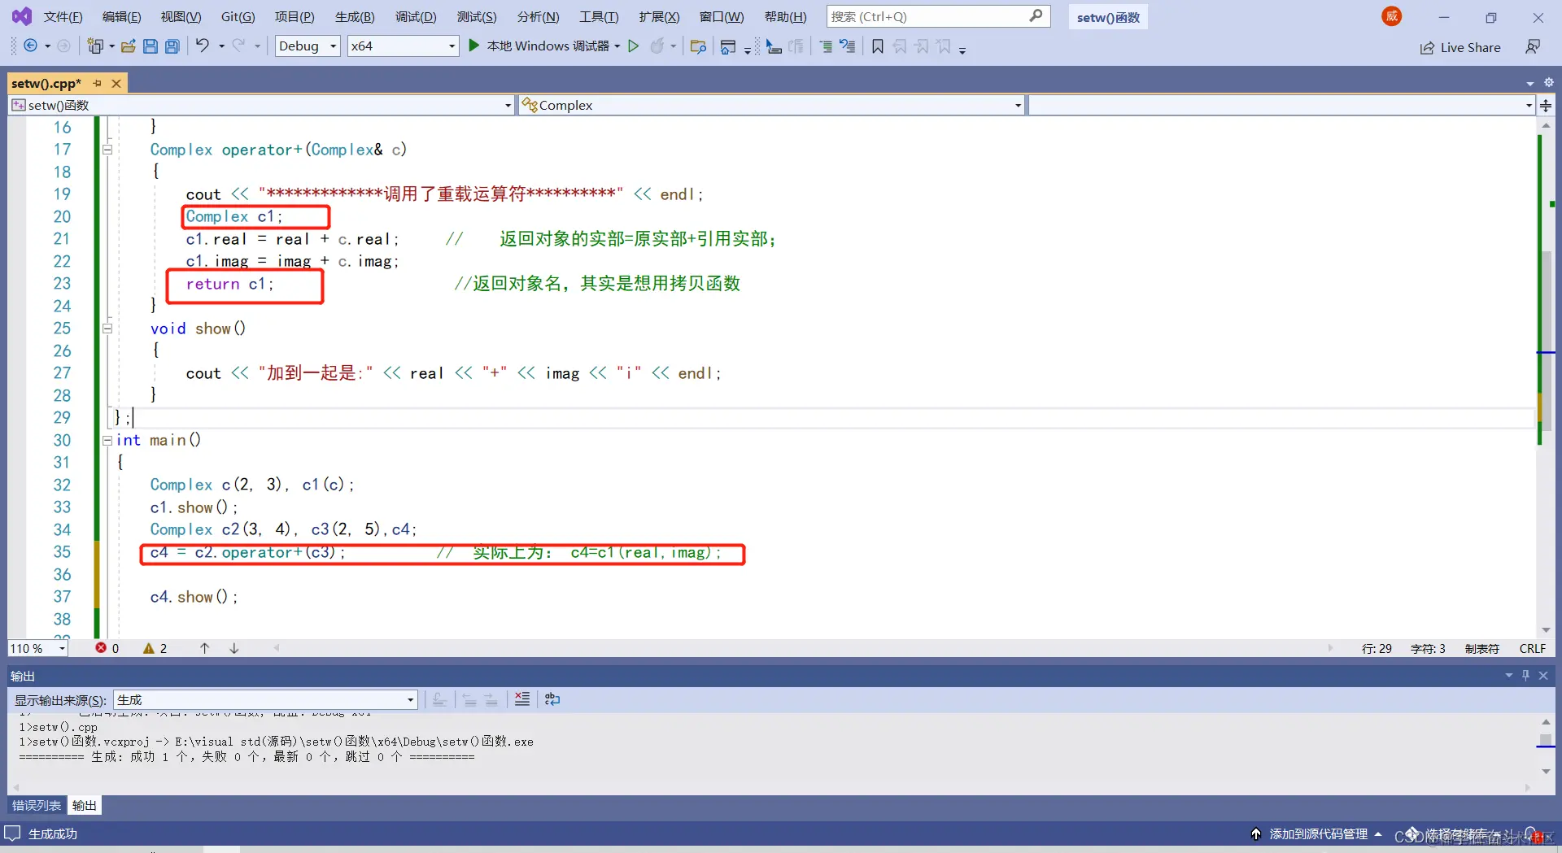Open the 视图(V) menu
Screen dimensions: 1562x853
[181, 16]
